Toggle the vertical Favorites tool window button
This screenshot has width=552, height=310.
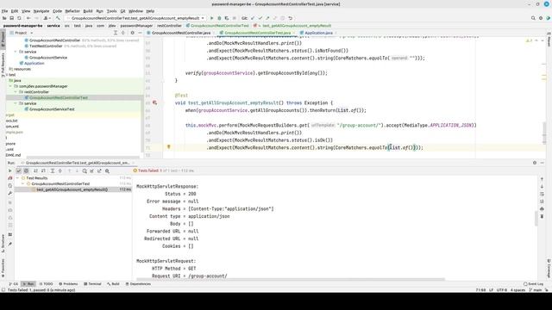click(3, 268)
